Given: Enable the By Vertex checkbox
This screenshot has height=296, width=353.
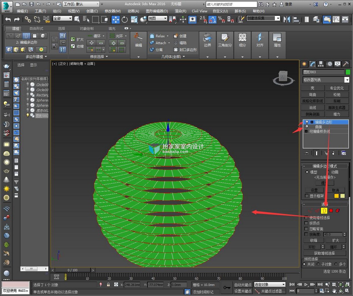Looking at the screenshot, I should [x=307, y=223].
